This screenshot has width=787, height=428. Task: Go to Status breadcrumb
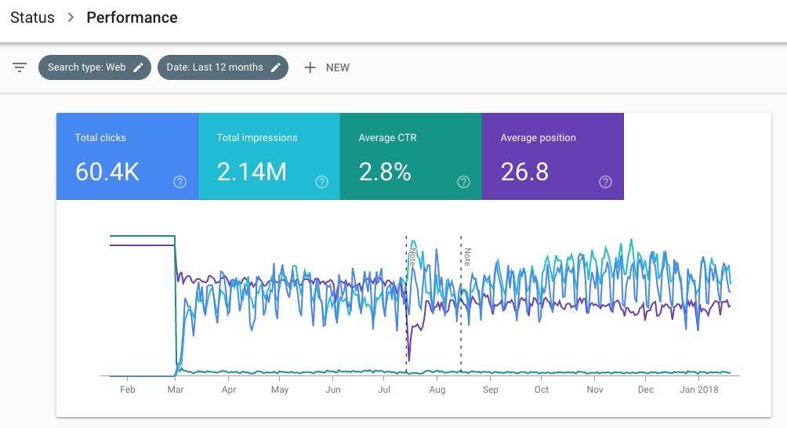coord(33,17)
